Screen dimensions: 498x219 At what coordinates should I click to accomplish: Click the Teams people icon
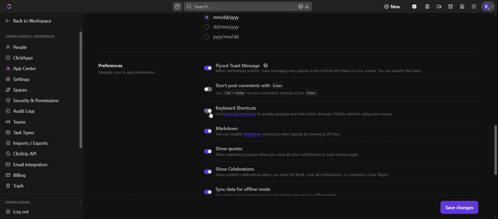pyautogui.click(x=8, y=122)
